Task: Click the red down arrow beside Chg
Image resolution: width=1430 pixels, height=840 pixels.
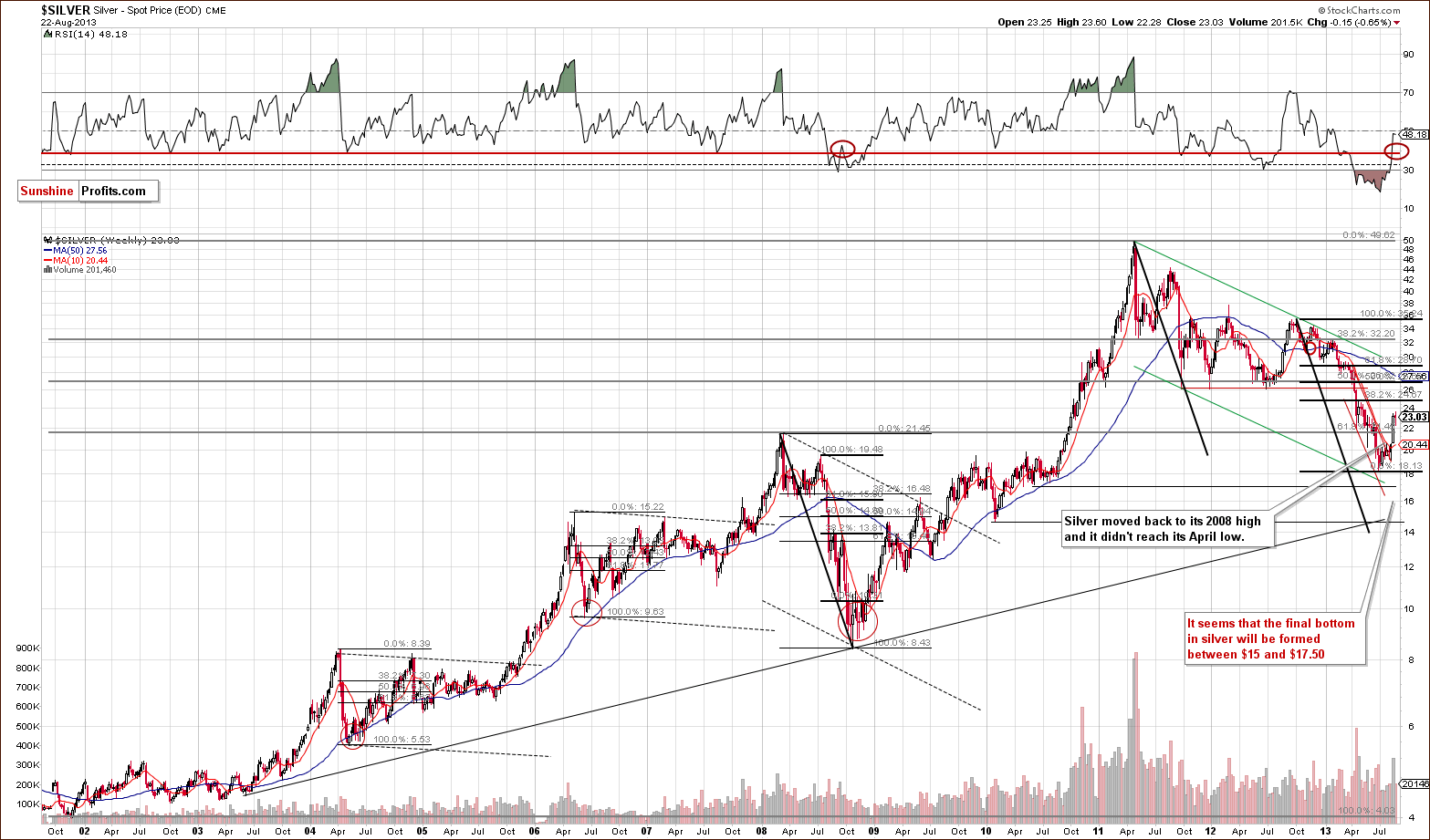Action: click(1397, 23)
